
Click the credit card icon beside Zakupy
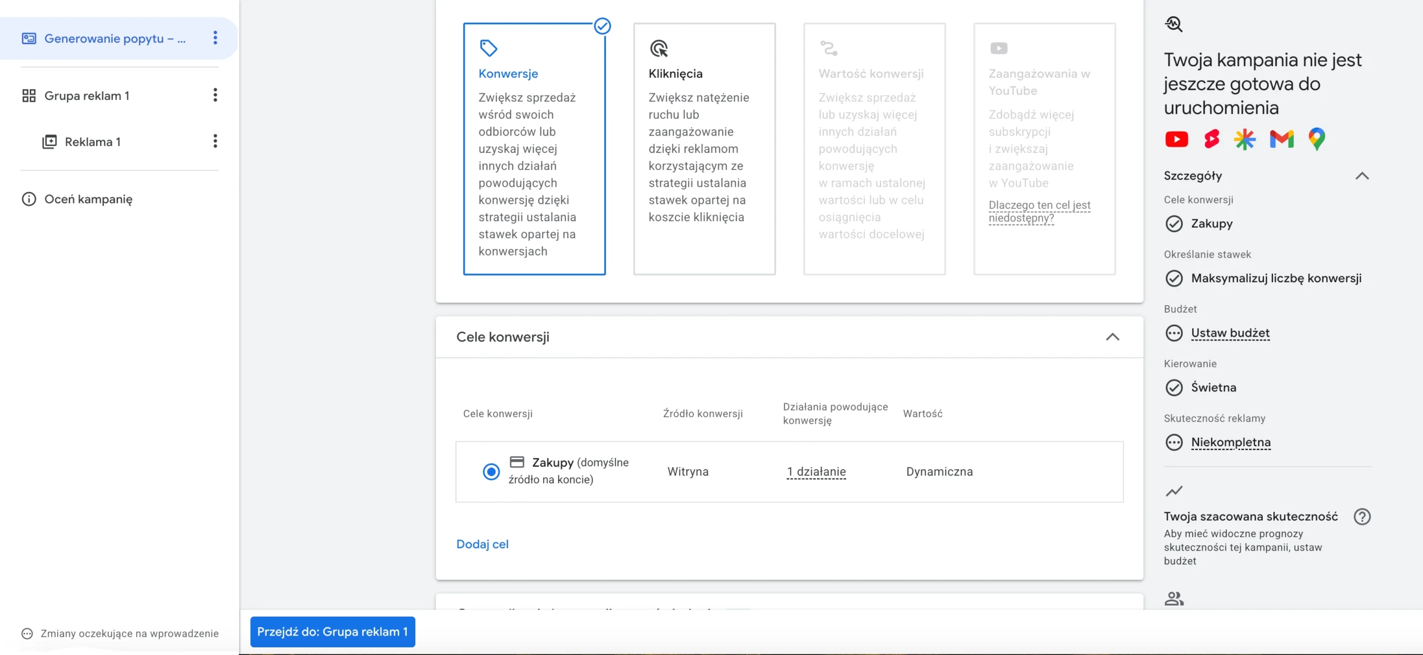click(517, 462)
